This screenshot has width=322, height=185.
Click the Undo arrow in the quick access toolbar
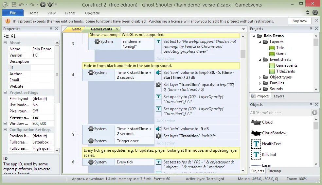pos(21,5)
